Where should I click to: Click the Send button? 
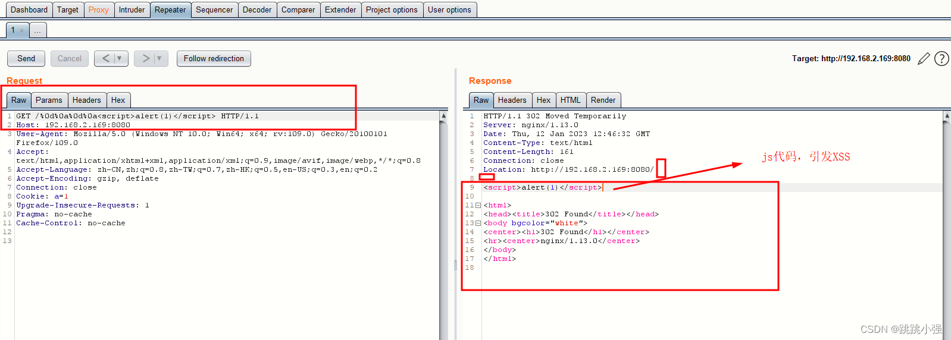[x=26, y=58]
